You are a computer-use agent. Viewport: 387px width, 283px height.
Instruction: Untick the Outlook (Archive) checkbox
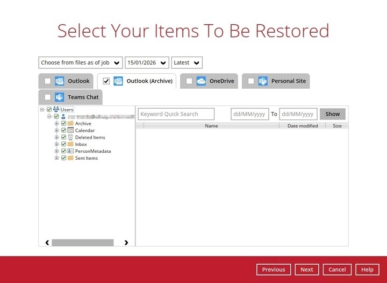106,81
